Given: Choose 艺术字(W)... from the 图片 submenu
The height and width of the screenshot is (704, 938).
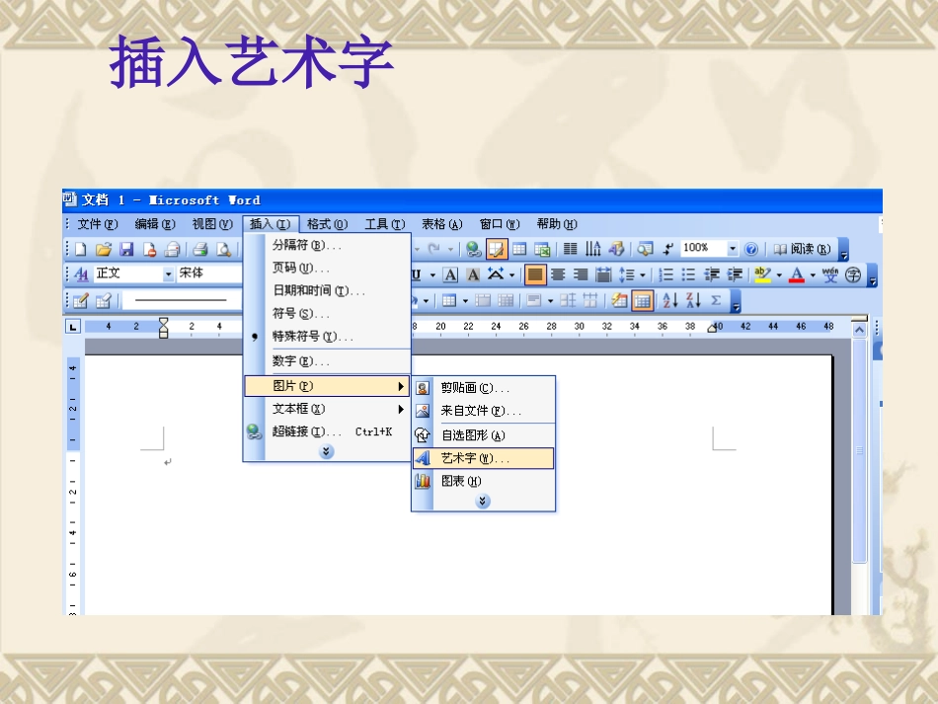Looking at the screenshot, I should tap(483, 459).
